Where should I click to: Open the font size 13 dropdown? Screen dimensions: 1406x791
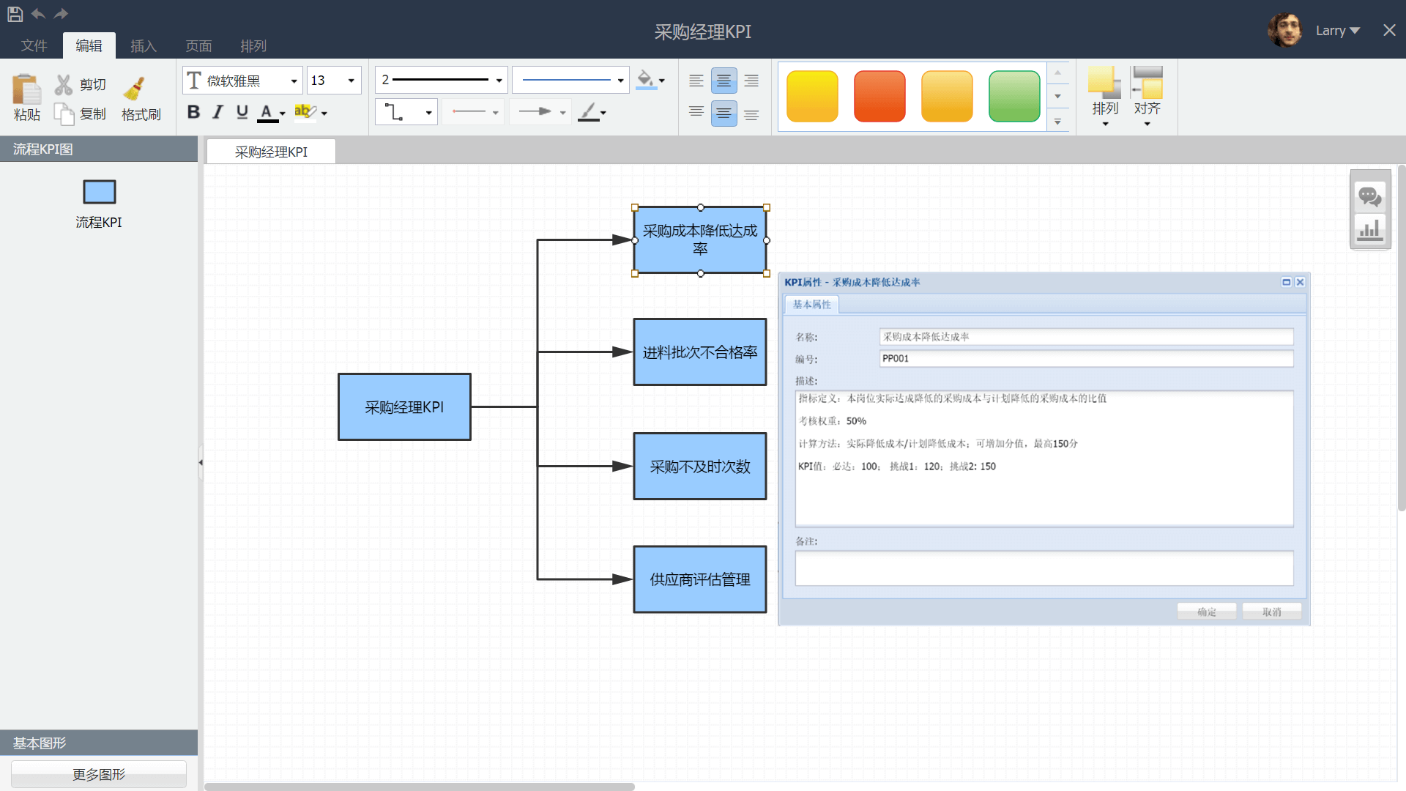[351, 81]
